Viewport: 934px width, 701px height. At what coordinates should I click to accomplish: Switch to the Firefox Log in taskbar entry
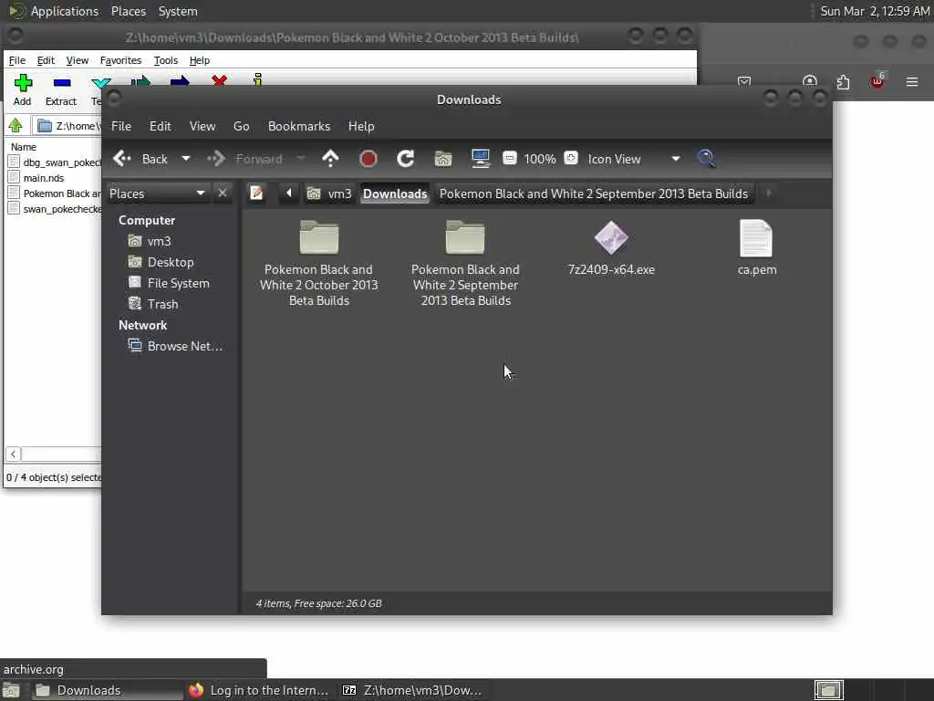tap(258, 690)
